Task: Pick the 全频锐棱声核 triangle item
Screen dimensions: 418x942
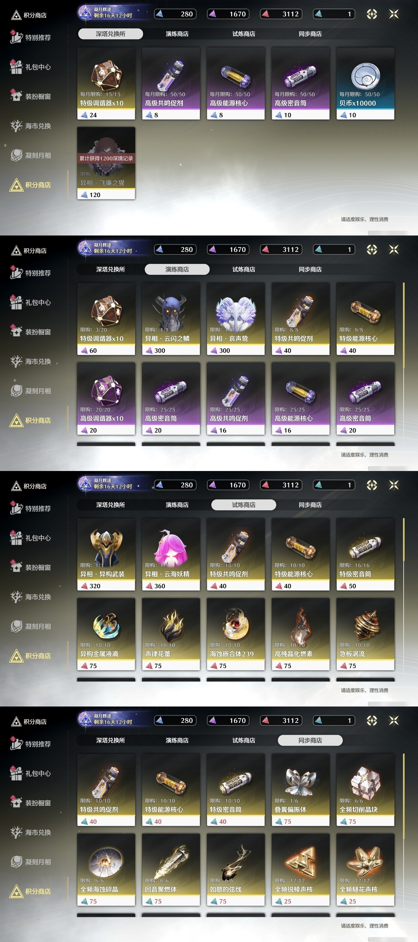Action: tap(300, 870)
